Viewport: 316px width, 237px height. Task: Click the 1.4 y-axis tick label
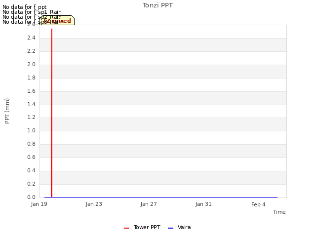point(31,104)
